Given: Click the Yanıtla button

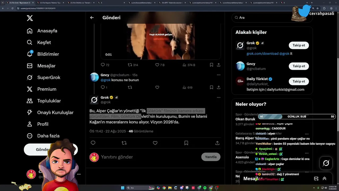Looking at the screenshot, I should (x=211, y=157).
